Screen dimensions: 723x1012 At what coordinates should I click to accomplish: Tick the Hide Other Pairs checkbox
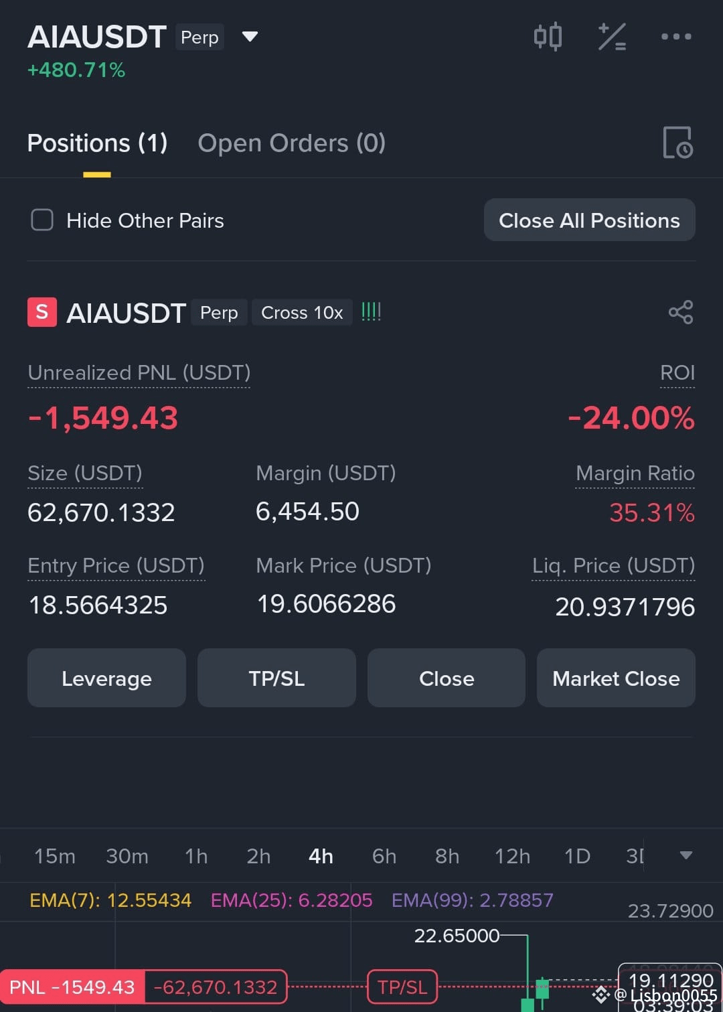click(42, 220)
